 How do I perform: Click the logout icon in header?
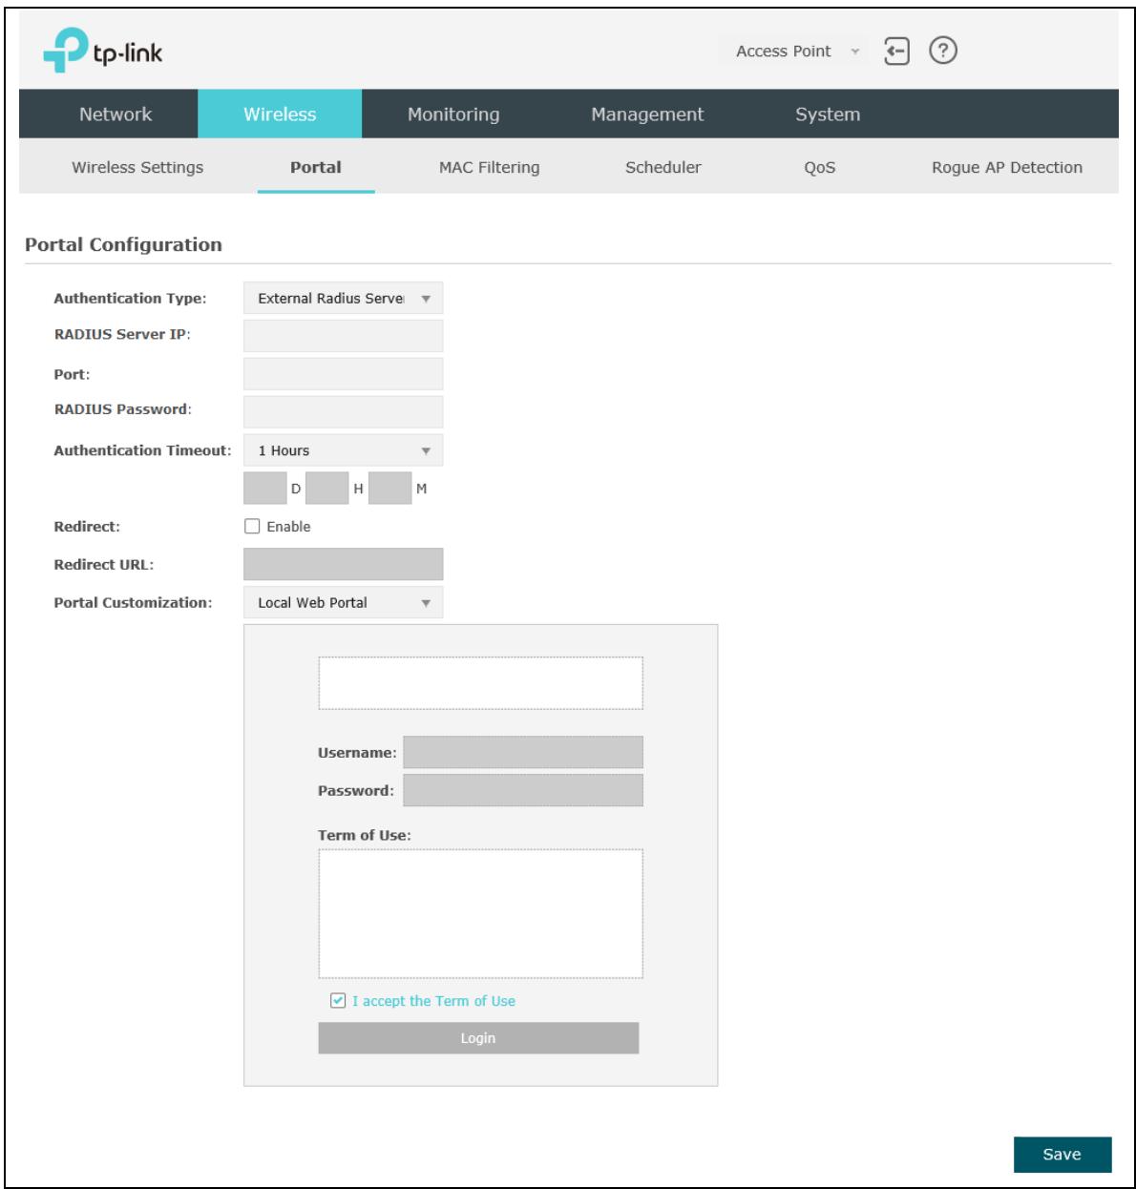896,52
